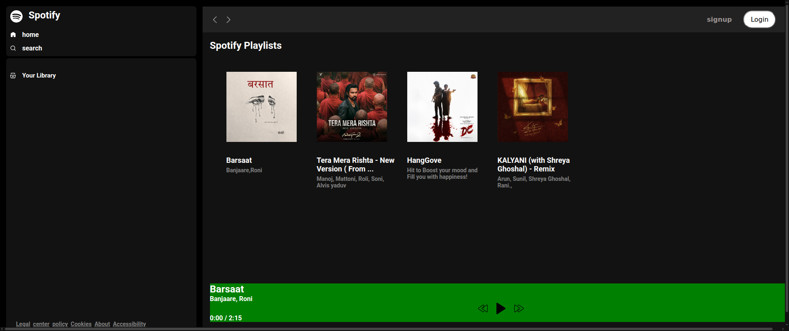Click the KALYANI (with Shreya Ghoshal) title
Screen dimensions: 789x331
tap(533, 164)
